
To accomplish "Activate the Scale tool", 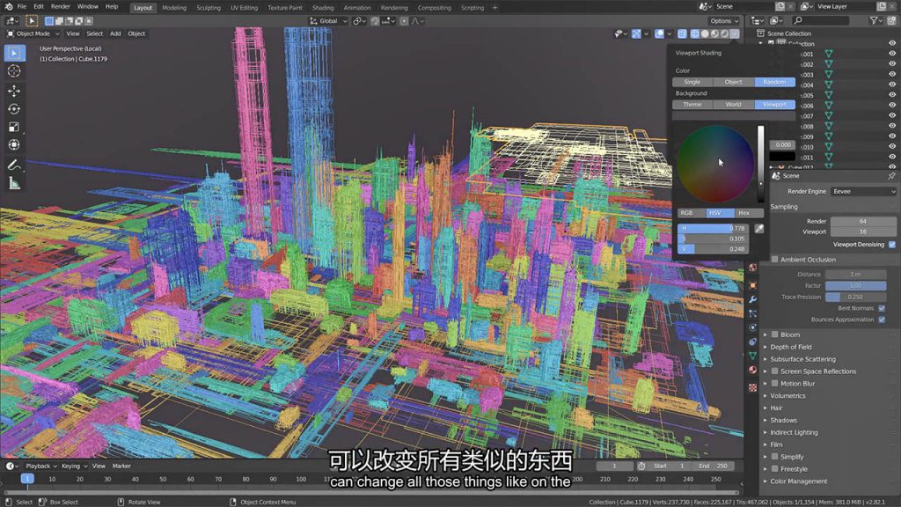I will point(14,127).
